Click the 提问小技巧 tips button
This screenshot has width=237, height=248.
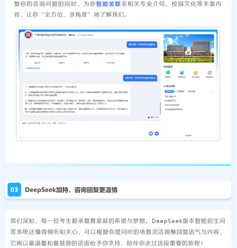(x=154, y=117)
